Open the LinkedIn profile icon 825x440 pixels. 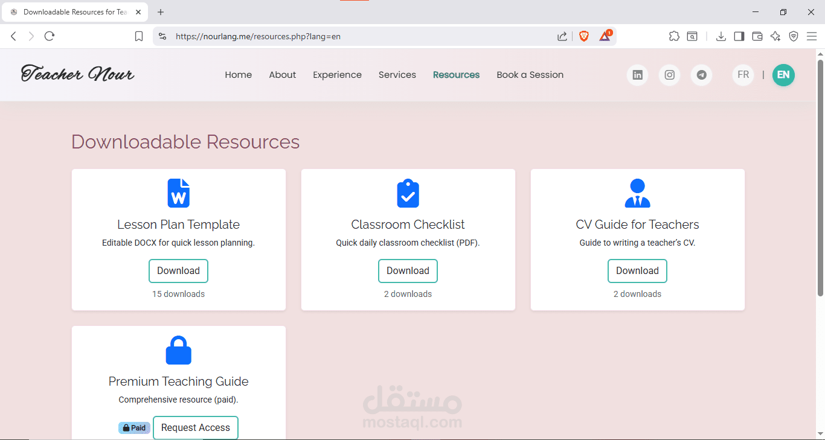pos(637,75)
